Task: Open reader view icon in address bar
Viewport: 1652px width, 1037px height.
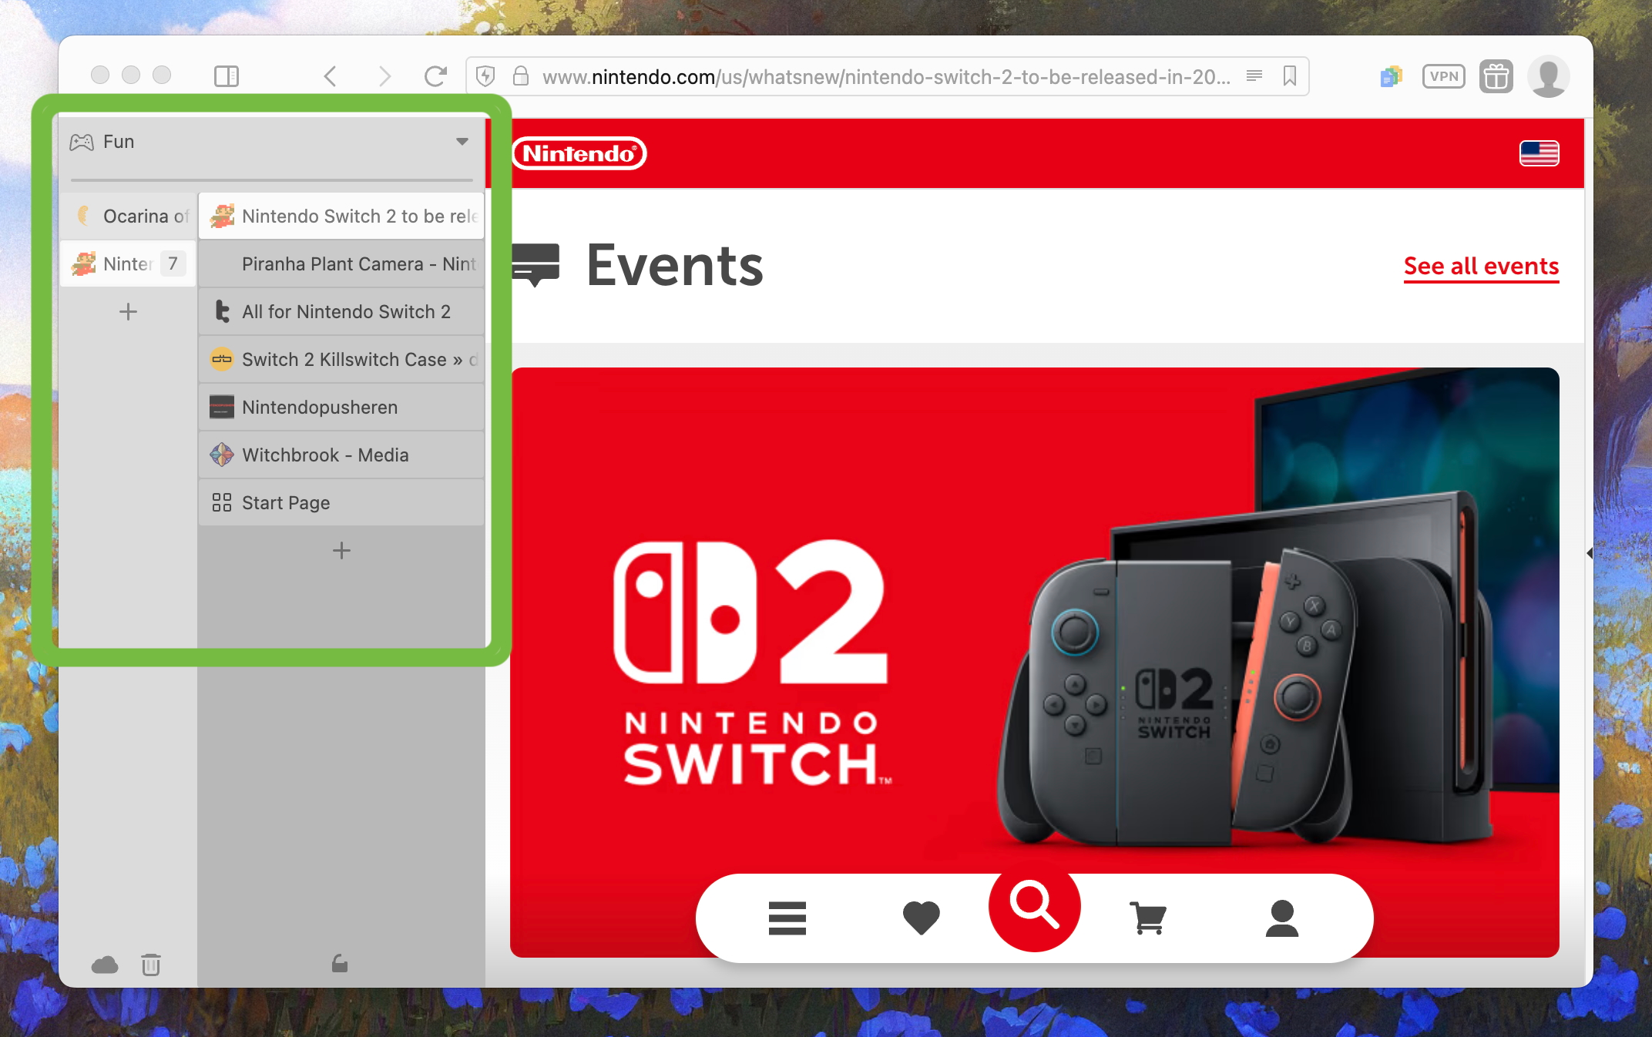Action: [x=1254, y=76]
